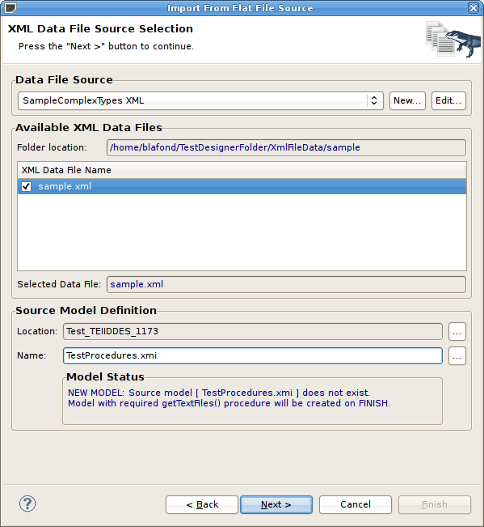Go to the previous page with Back
Screen dimensions: 484x527
click(x=202, y=504)
